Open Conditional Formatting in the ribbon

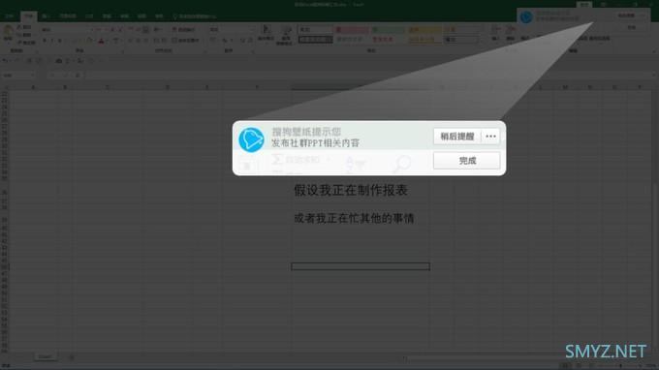pyautogui.click(x=266, y=35)
